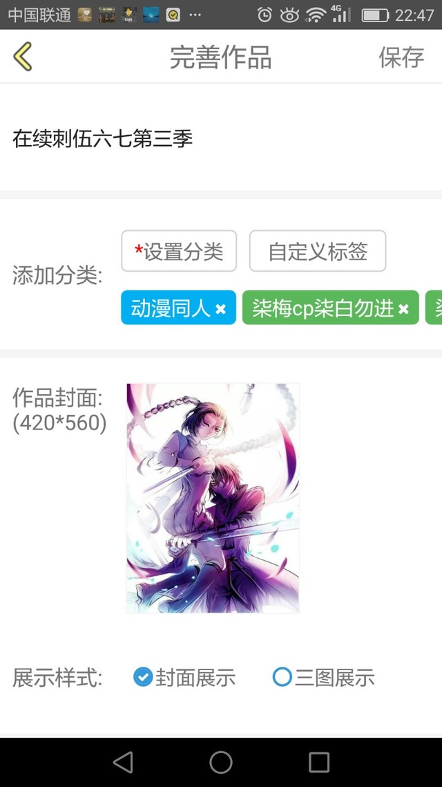Tap the alarm clock status bar icon

point(265,15)
